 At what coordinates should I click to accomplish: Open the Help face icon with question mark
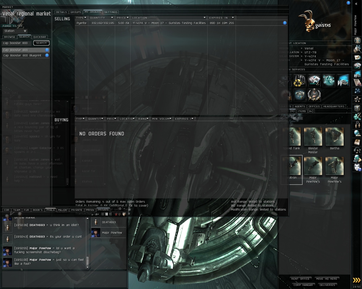coord(357,167)
